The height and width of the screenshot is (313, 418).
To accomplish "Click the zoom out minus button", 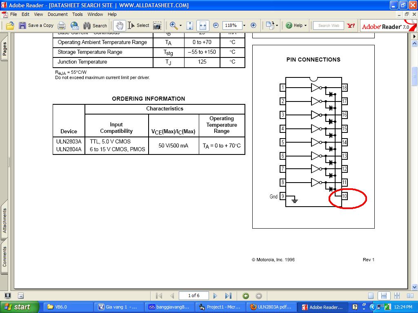I will pyautogui.click(x=216, y=26).
